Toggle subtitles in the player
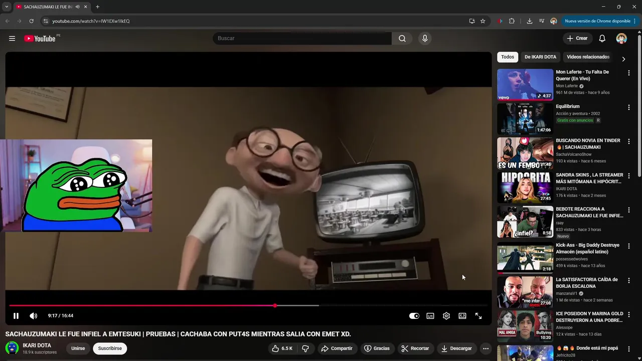Image resolution: width=642 pixels, height=361 pixels. pos(430,316)
